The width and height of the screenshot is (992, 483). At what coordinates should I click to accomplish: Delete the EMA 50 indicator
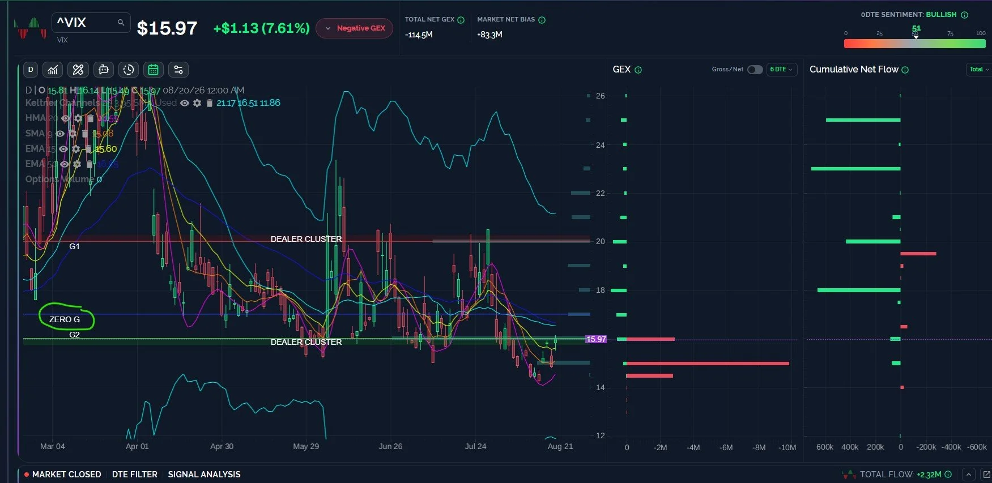click(90, 164)
